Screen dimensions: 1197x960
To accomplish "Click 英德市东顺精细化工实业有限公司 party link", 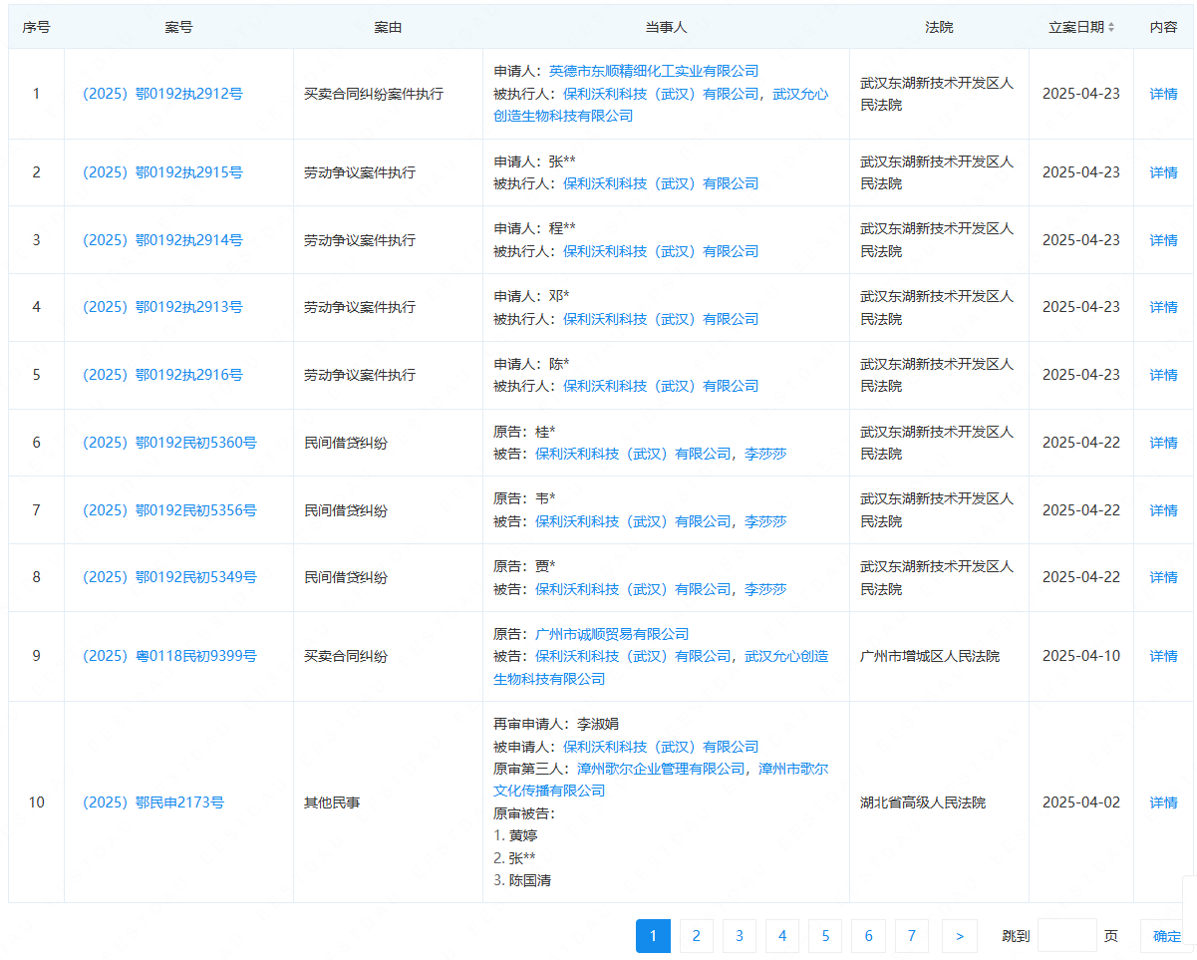I will 661,71.
